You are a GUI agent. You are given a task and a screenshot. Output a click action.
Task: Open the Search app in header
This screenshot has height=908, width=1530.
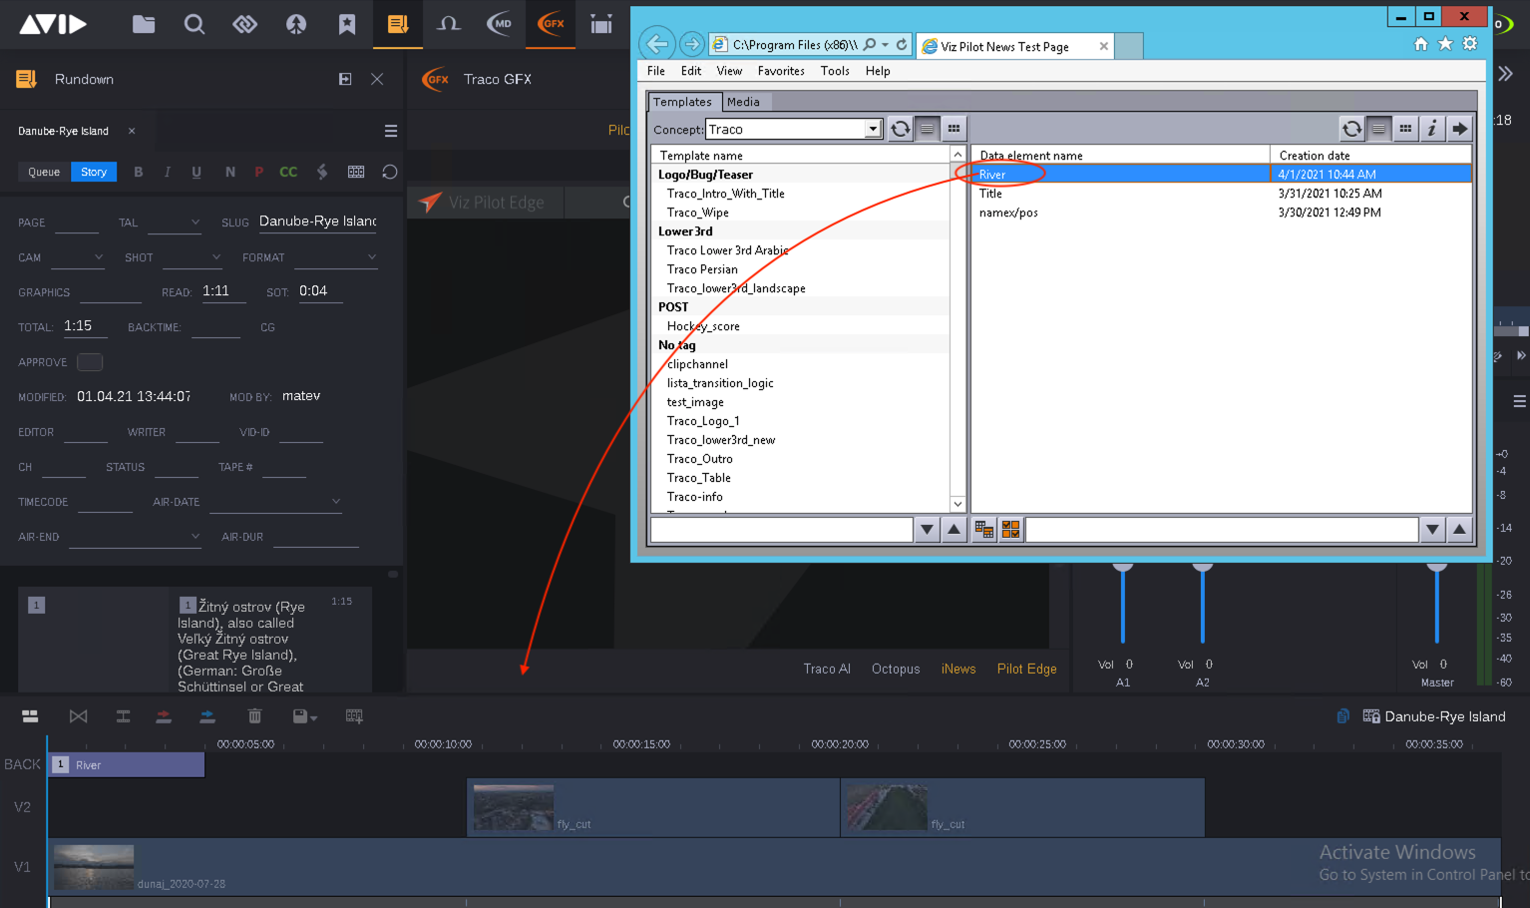[x=194, y=24]
